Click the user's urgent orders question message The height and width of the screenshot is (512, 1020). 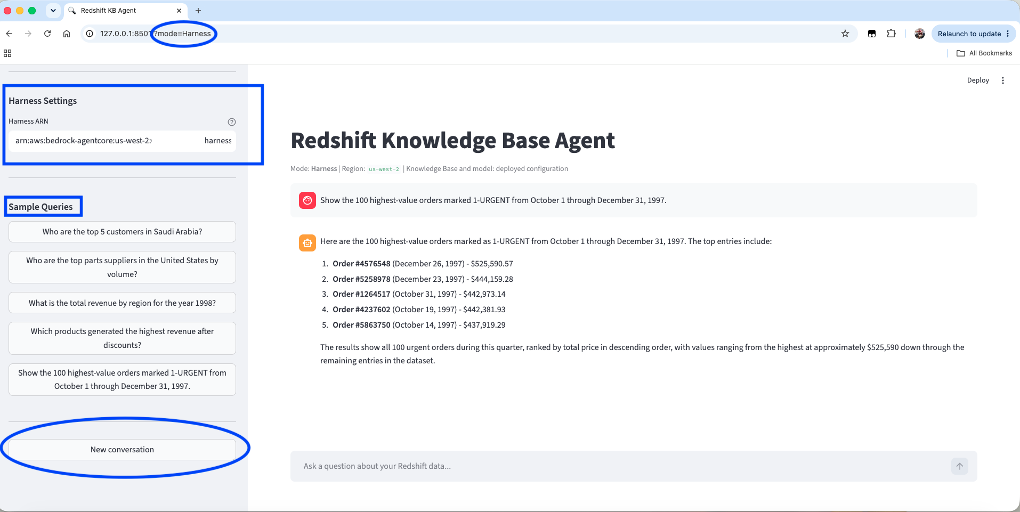[x=493, y=200]
